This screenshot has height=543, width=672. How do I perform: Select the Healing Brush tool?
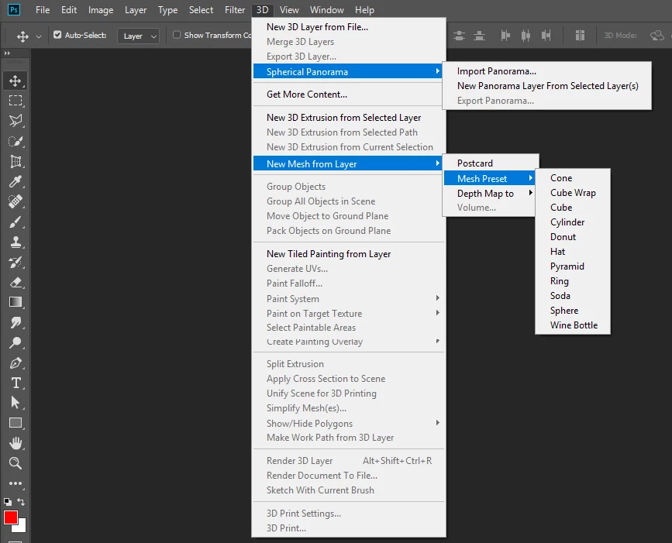click(x=16, y=201)
